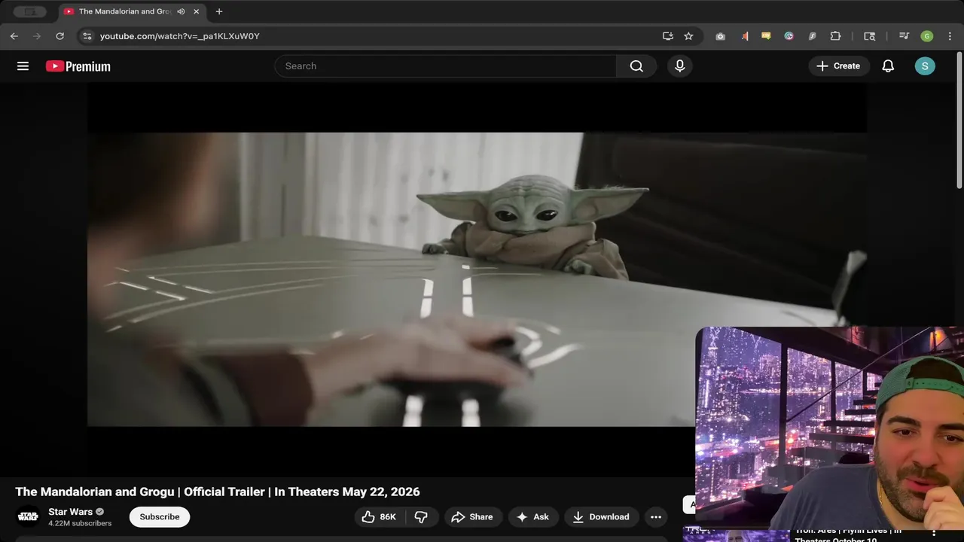Viewport: 964px width, 542px height.
Task: Open the Ask AI button
Action: point(532,516)
